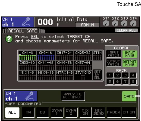This screenshot has height=121, width=141.
Task: Select the MIX9-16 channel block
Action: (x=46, y=75)
